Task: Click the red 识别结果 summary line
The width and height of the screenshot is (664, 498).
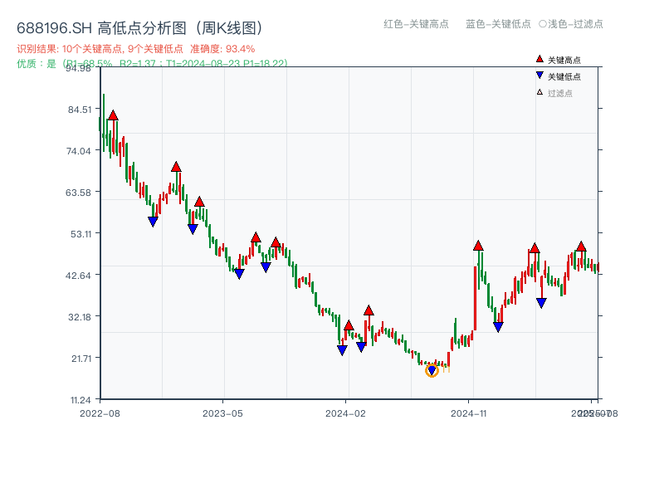Action: pos(136,49)
